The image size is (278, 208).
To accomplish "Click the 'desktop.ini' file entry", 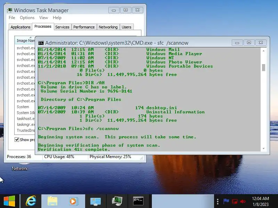I will click(x=162, y=108).
